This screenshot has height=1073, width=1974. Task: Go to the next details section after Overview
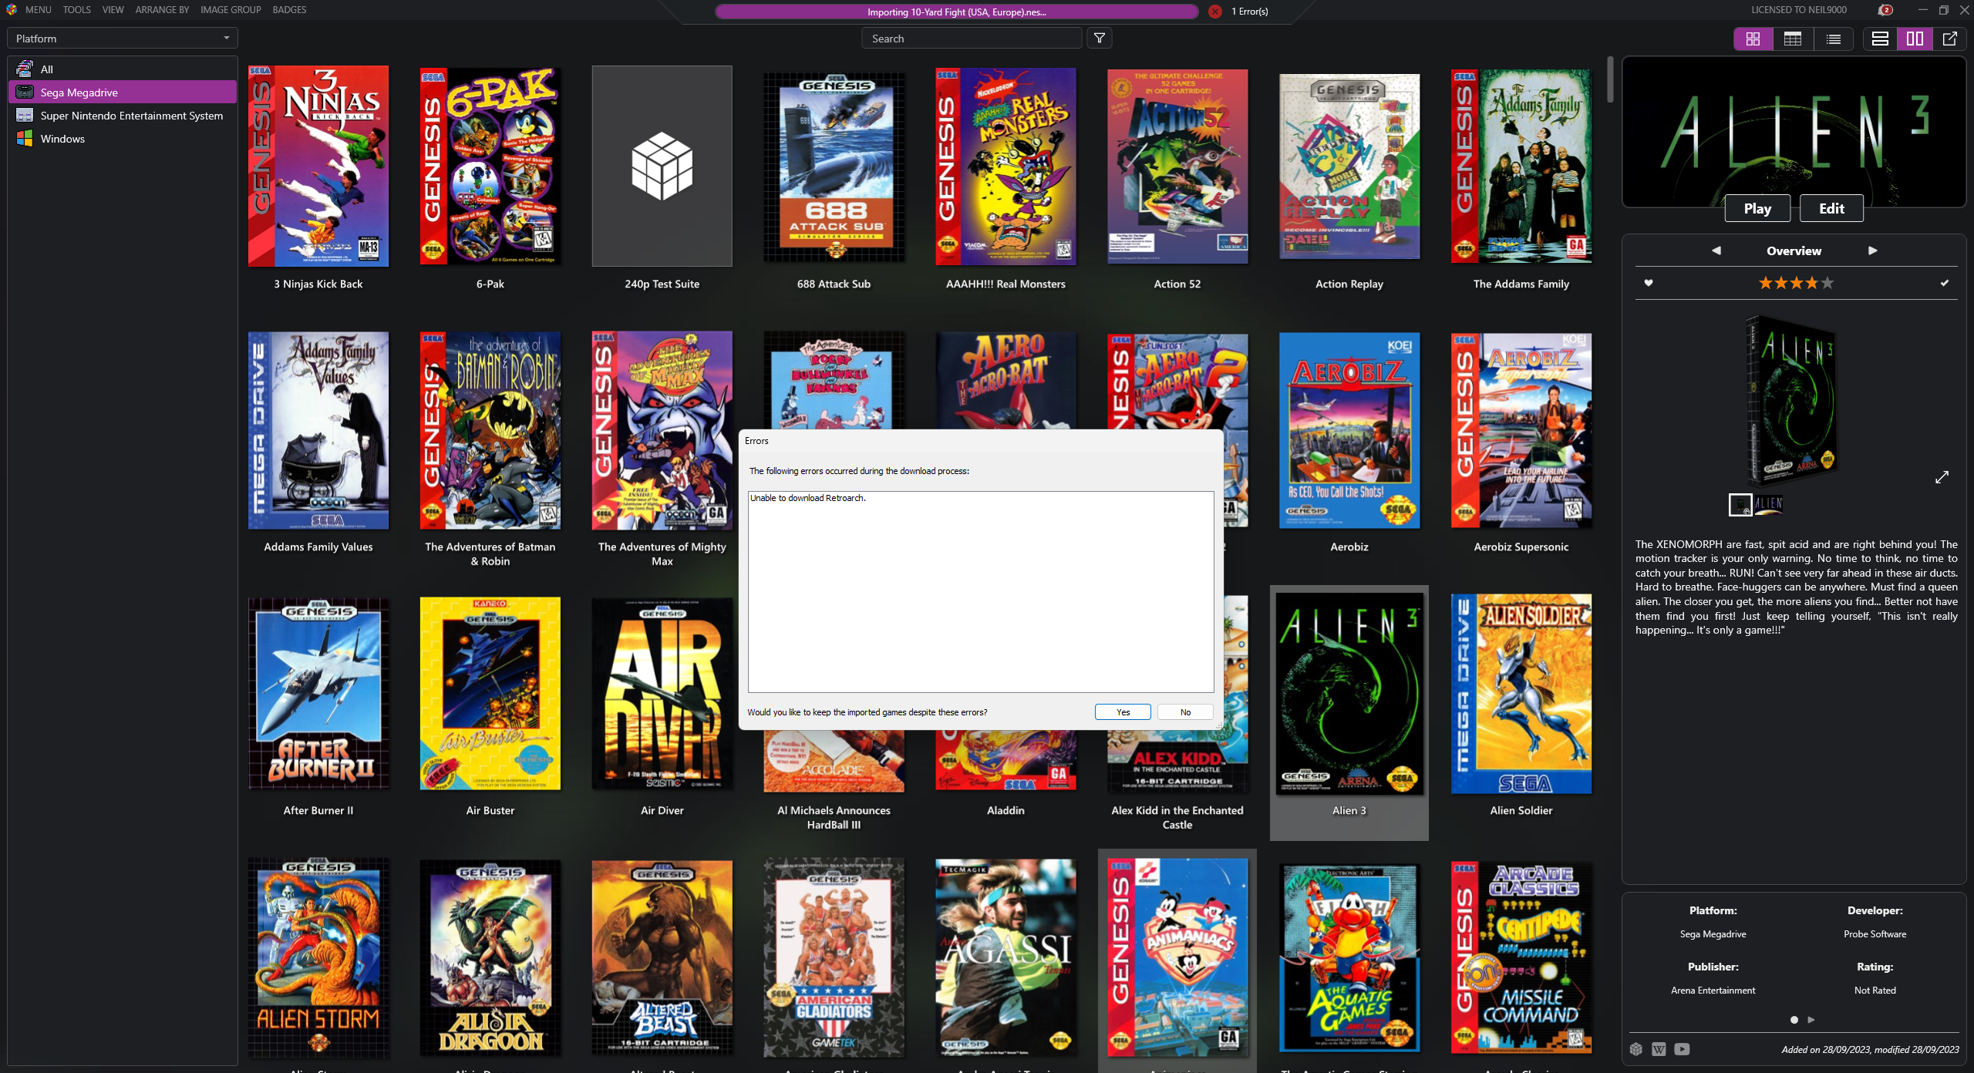tap(1873, 251)
